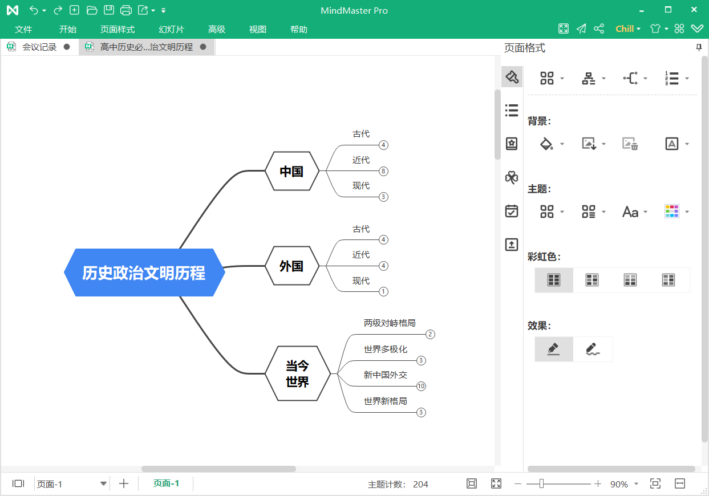Click the fullscreen icon on menu bar
The image size is (709, 496).
pos(564,29)
